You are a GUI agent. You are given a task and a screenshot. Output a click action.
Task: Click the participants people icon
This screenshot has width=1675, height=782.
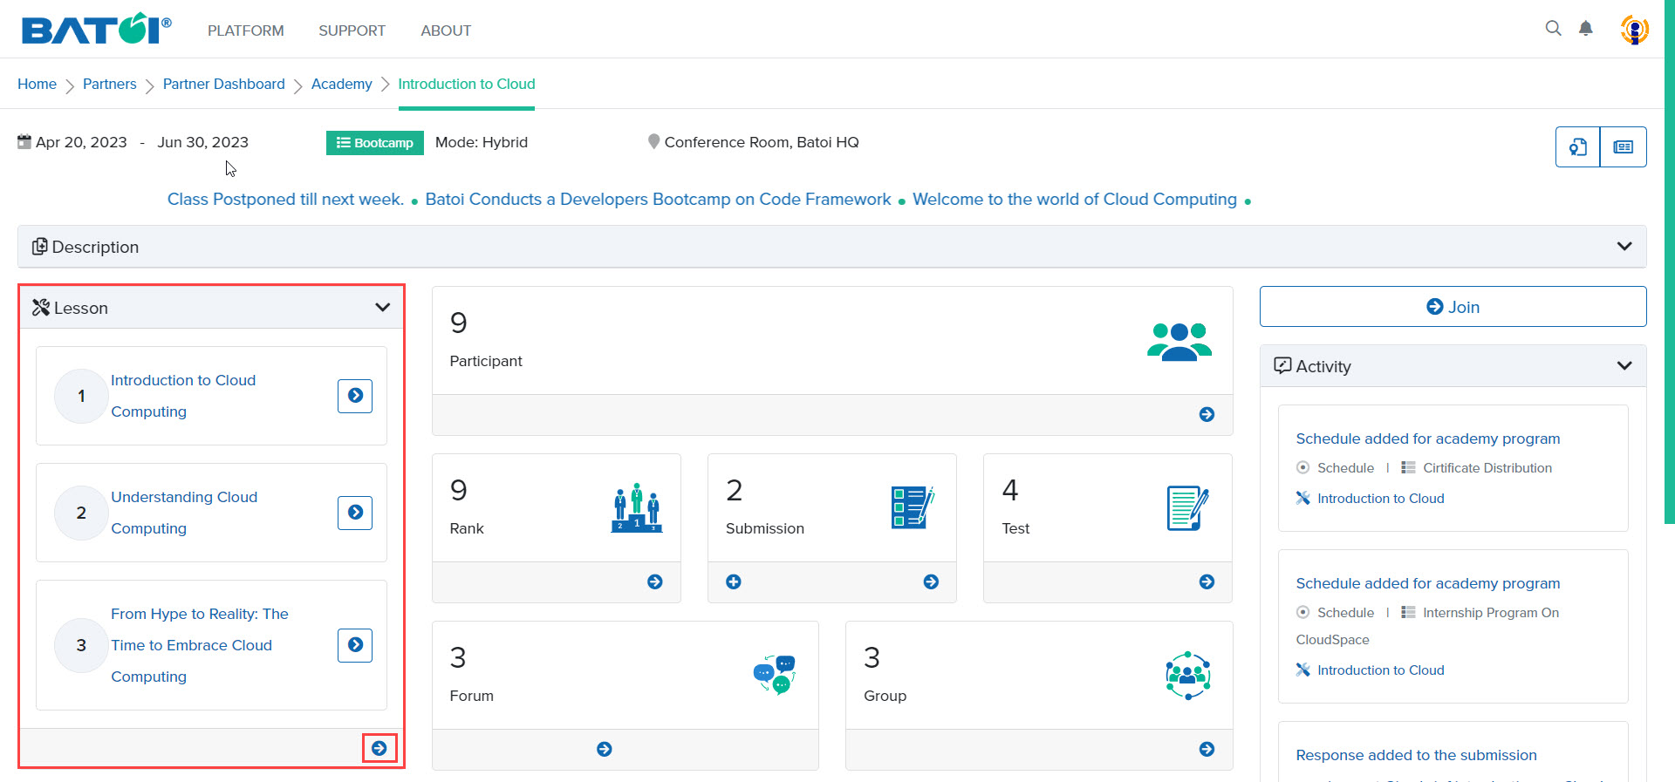pos(1179,342)
